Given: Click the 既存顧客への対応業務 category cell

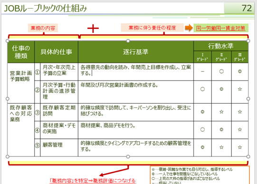Looking at the screenshot, I should [21, 130].
